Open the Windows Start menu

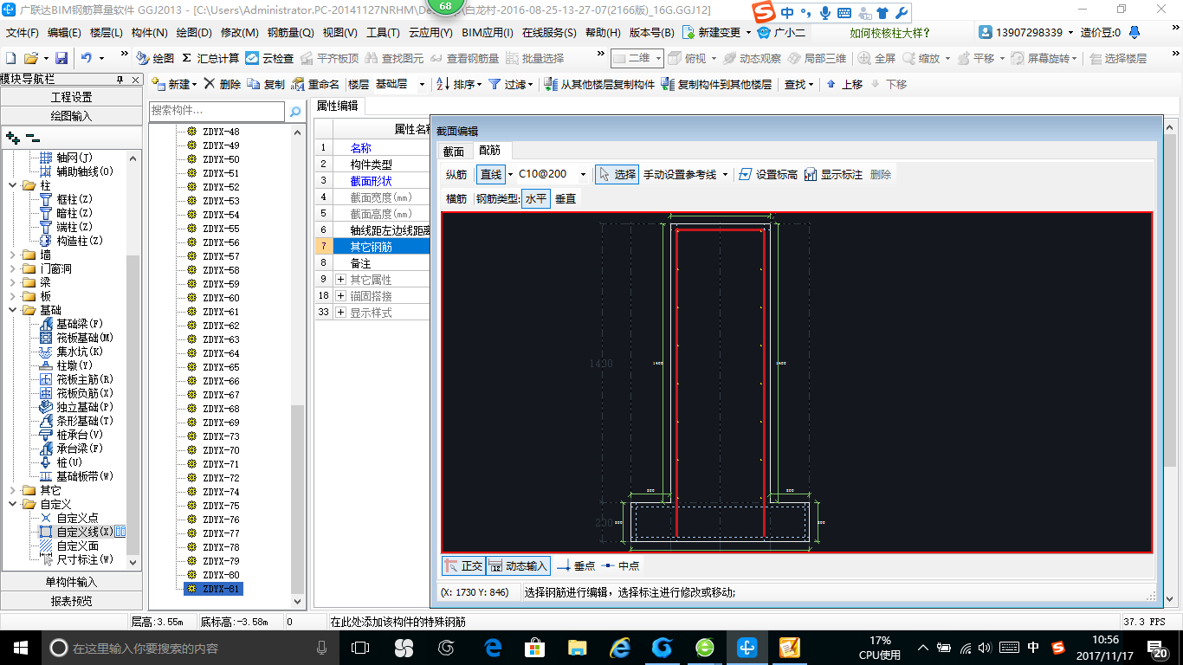(x=20, y=648)
